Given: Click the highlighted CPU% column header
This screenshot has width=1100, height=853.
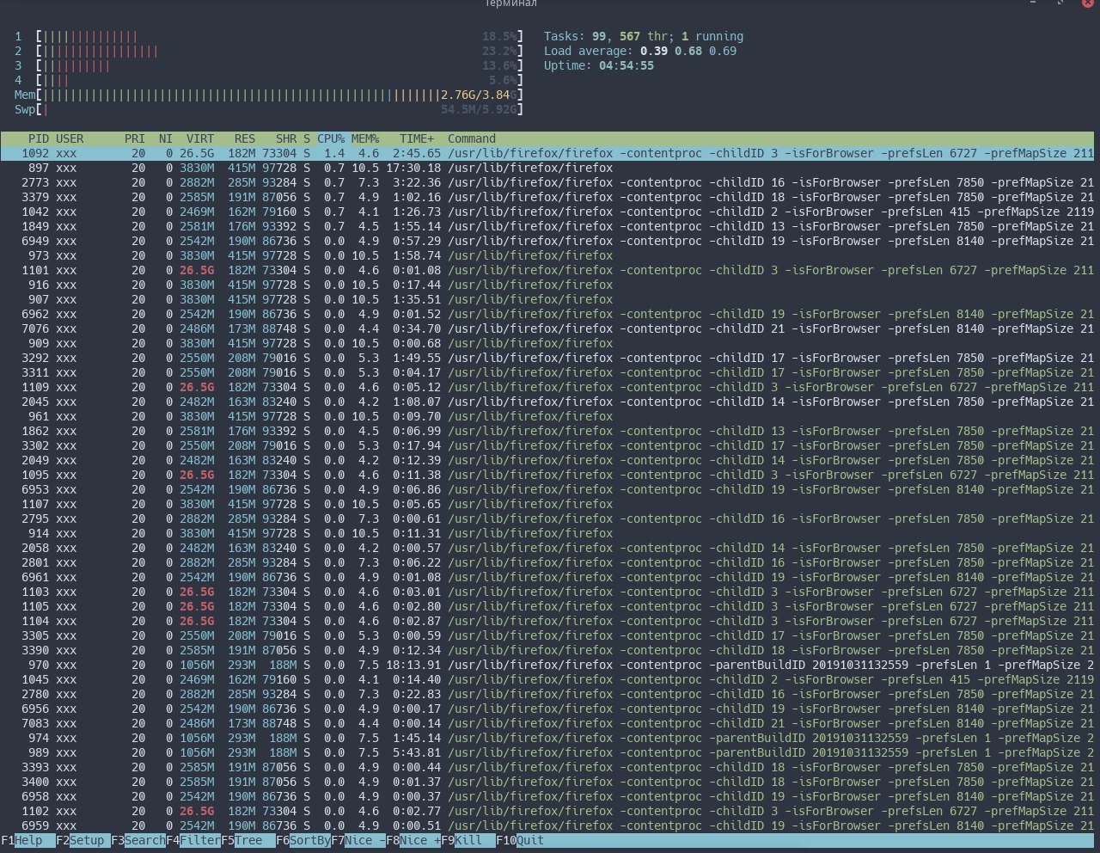Looking at the screenshot, I should click(331, 138).
